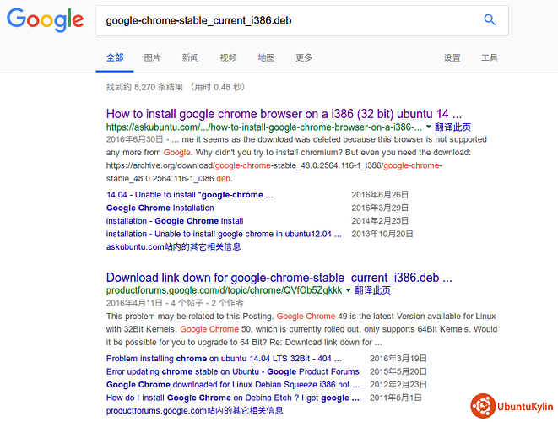Viewport: 558px width, 422px height.
Task: Click 翻译此页 next to productforums result
Action: [372, 290]
